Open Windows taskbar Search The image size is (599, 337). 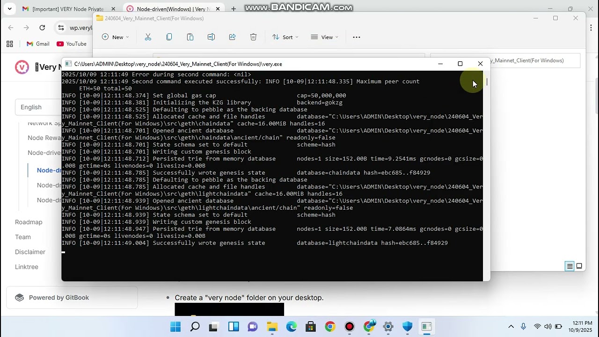pyautogui.click(x=195, y=327)
